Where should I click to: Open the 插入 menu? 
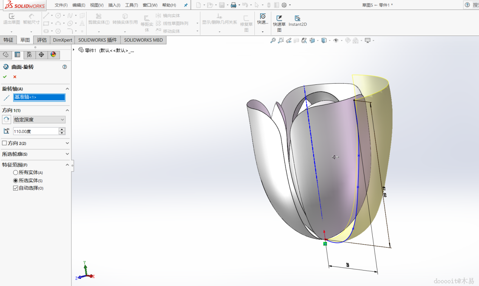click(x=114, y=5)
